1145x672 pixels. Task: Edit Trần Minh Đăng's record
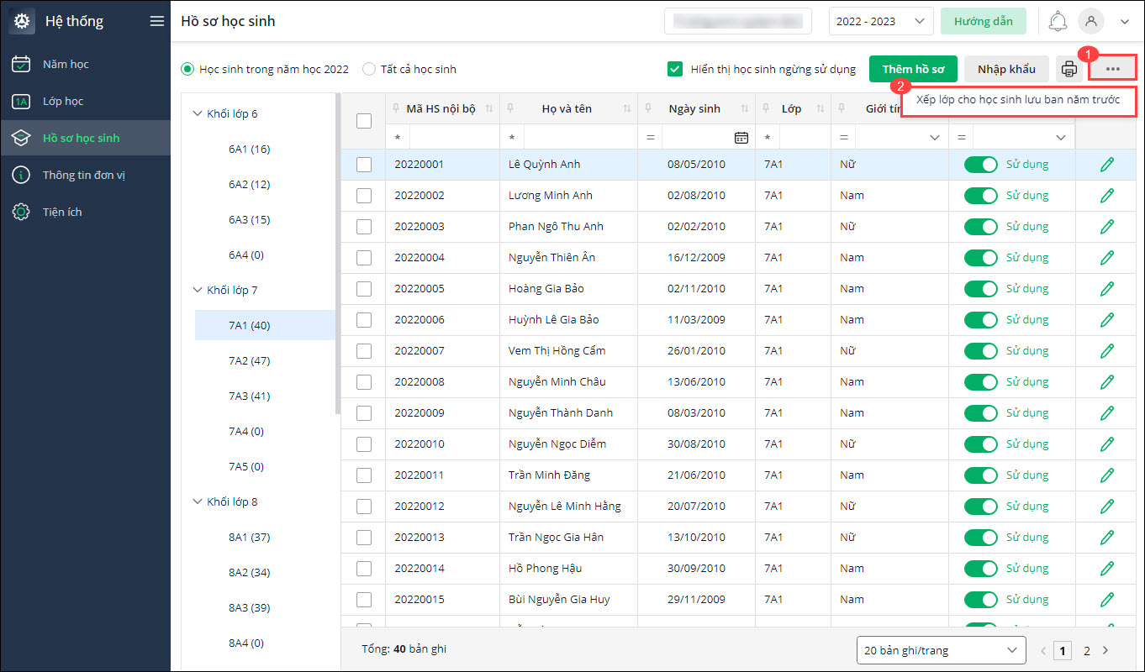[x=1107, y=475]
